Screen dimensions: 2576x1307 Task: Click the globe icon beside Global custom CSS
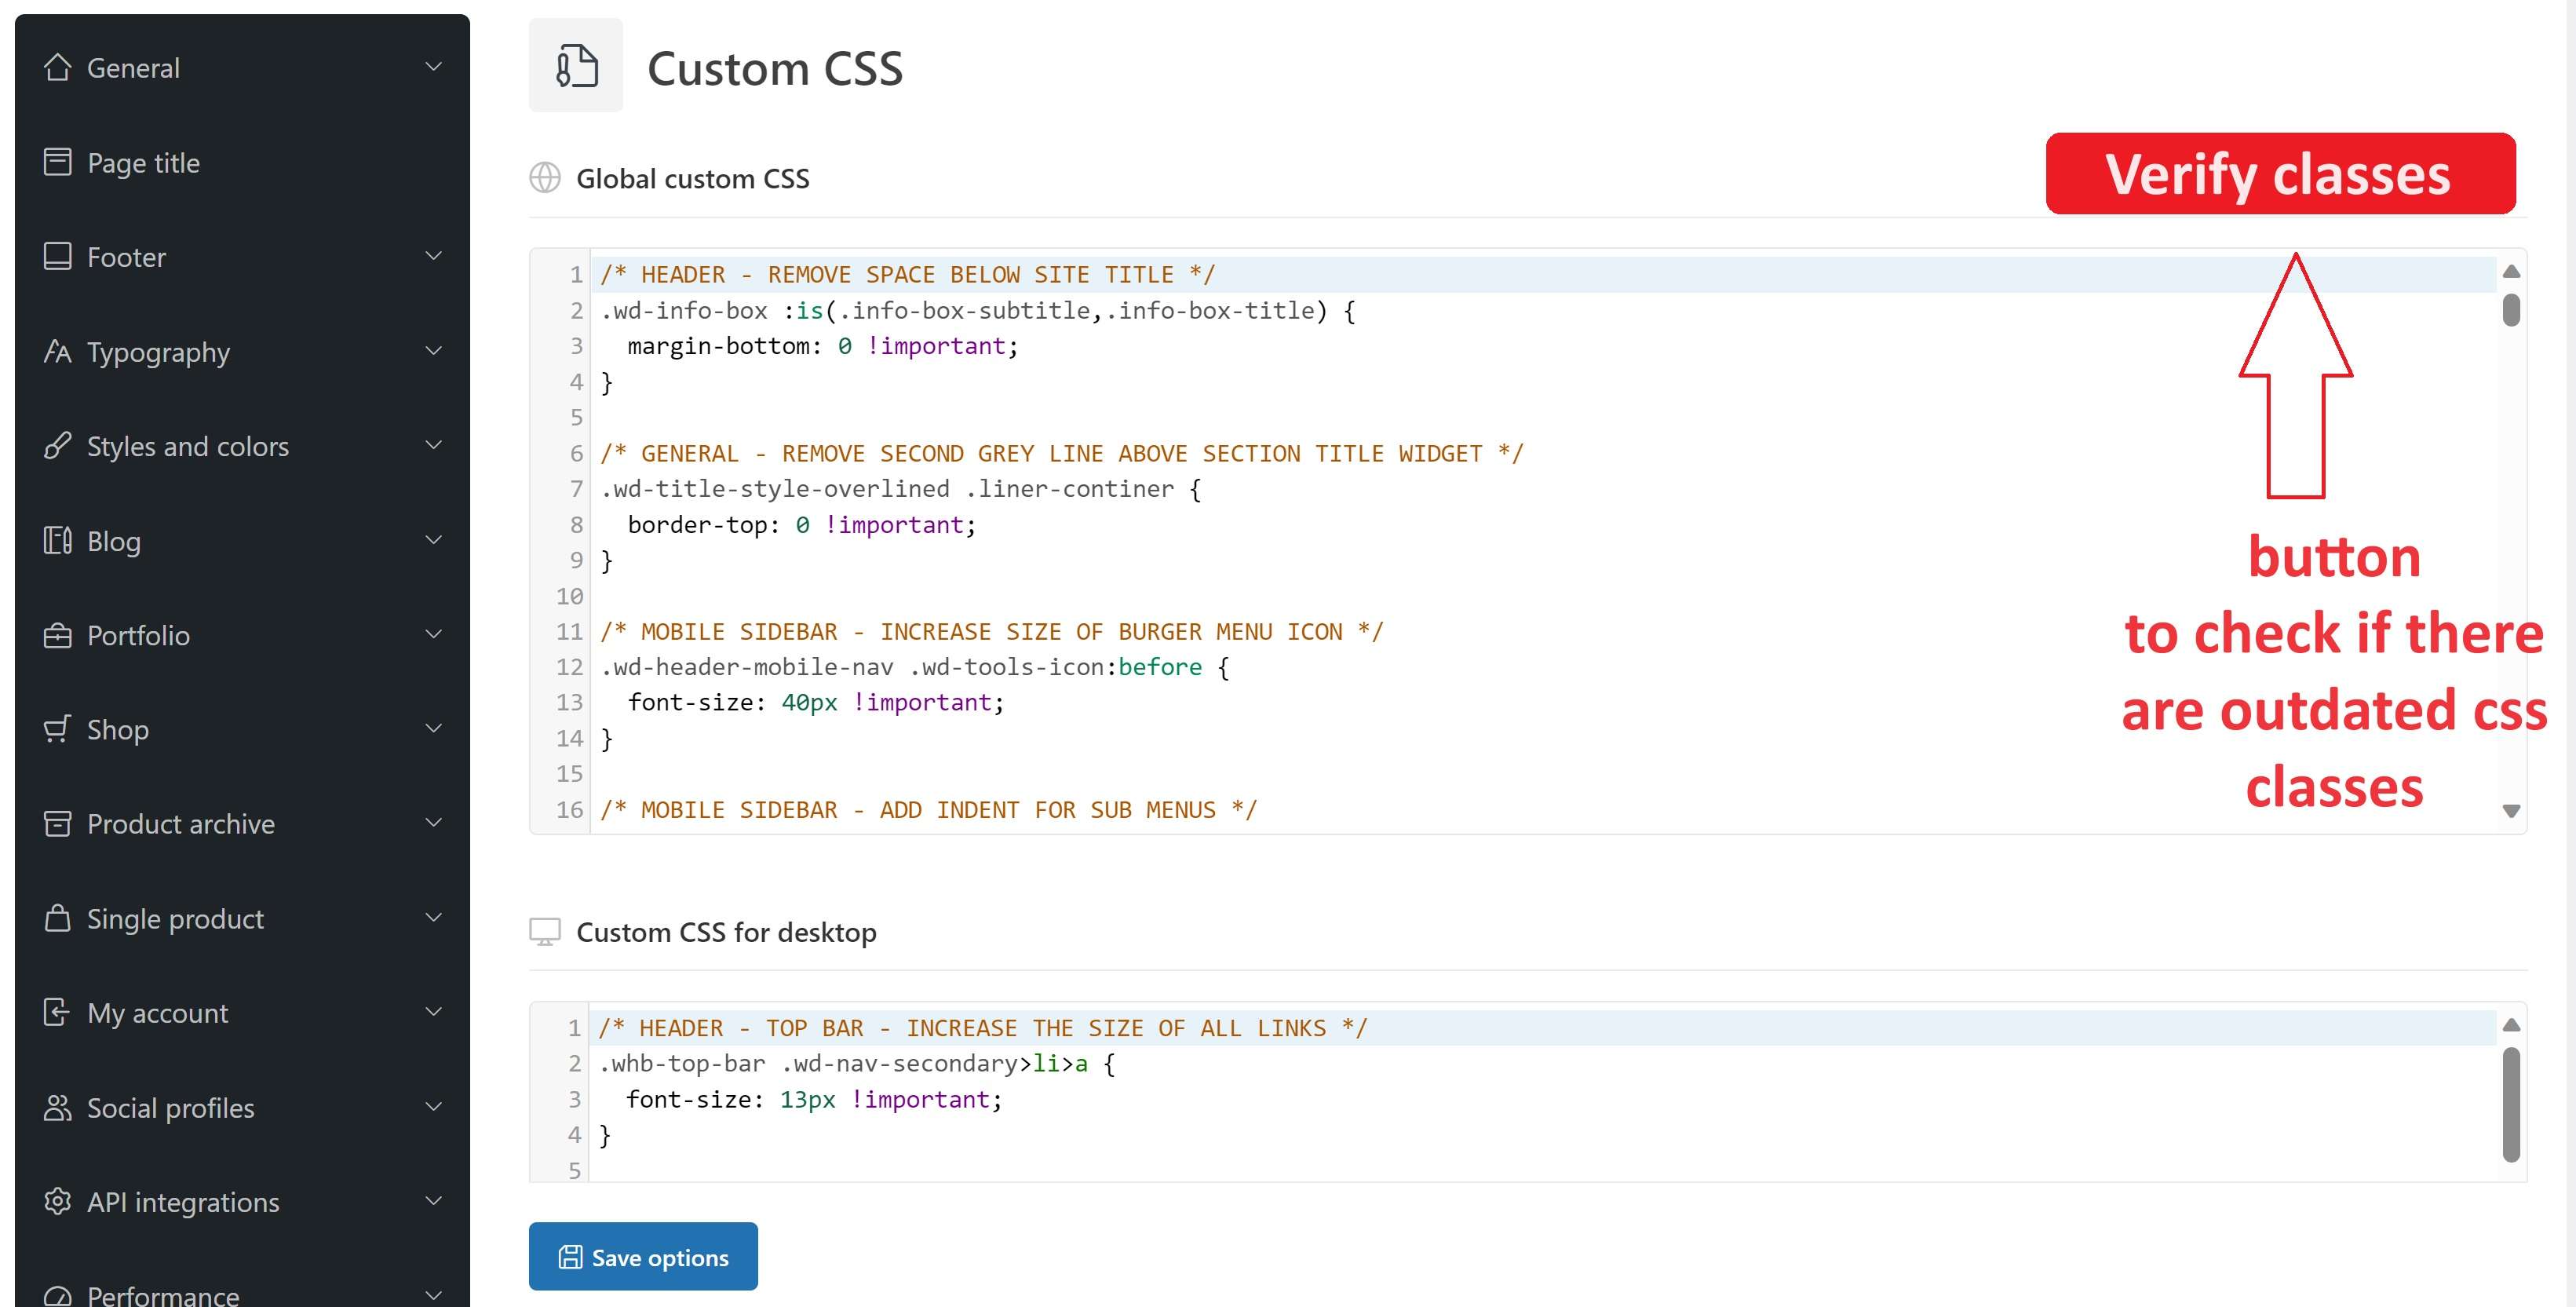545,178
